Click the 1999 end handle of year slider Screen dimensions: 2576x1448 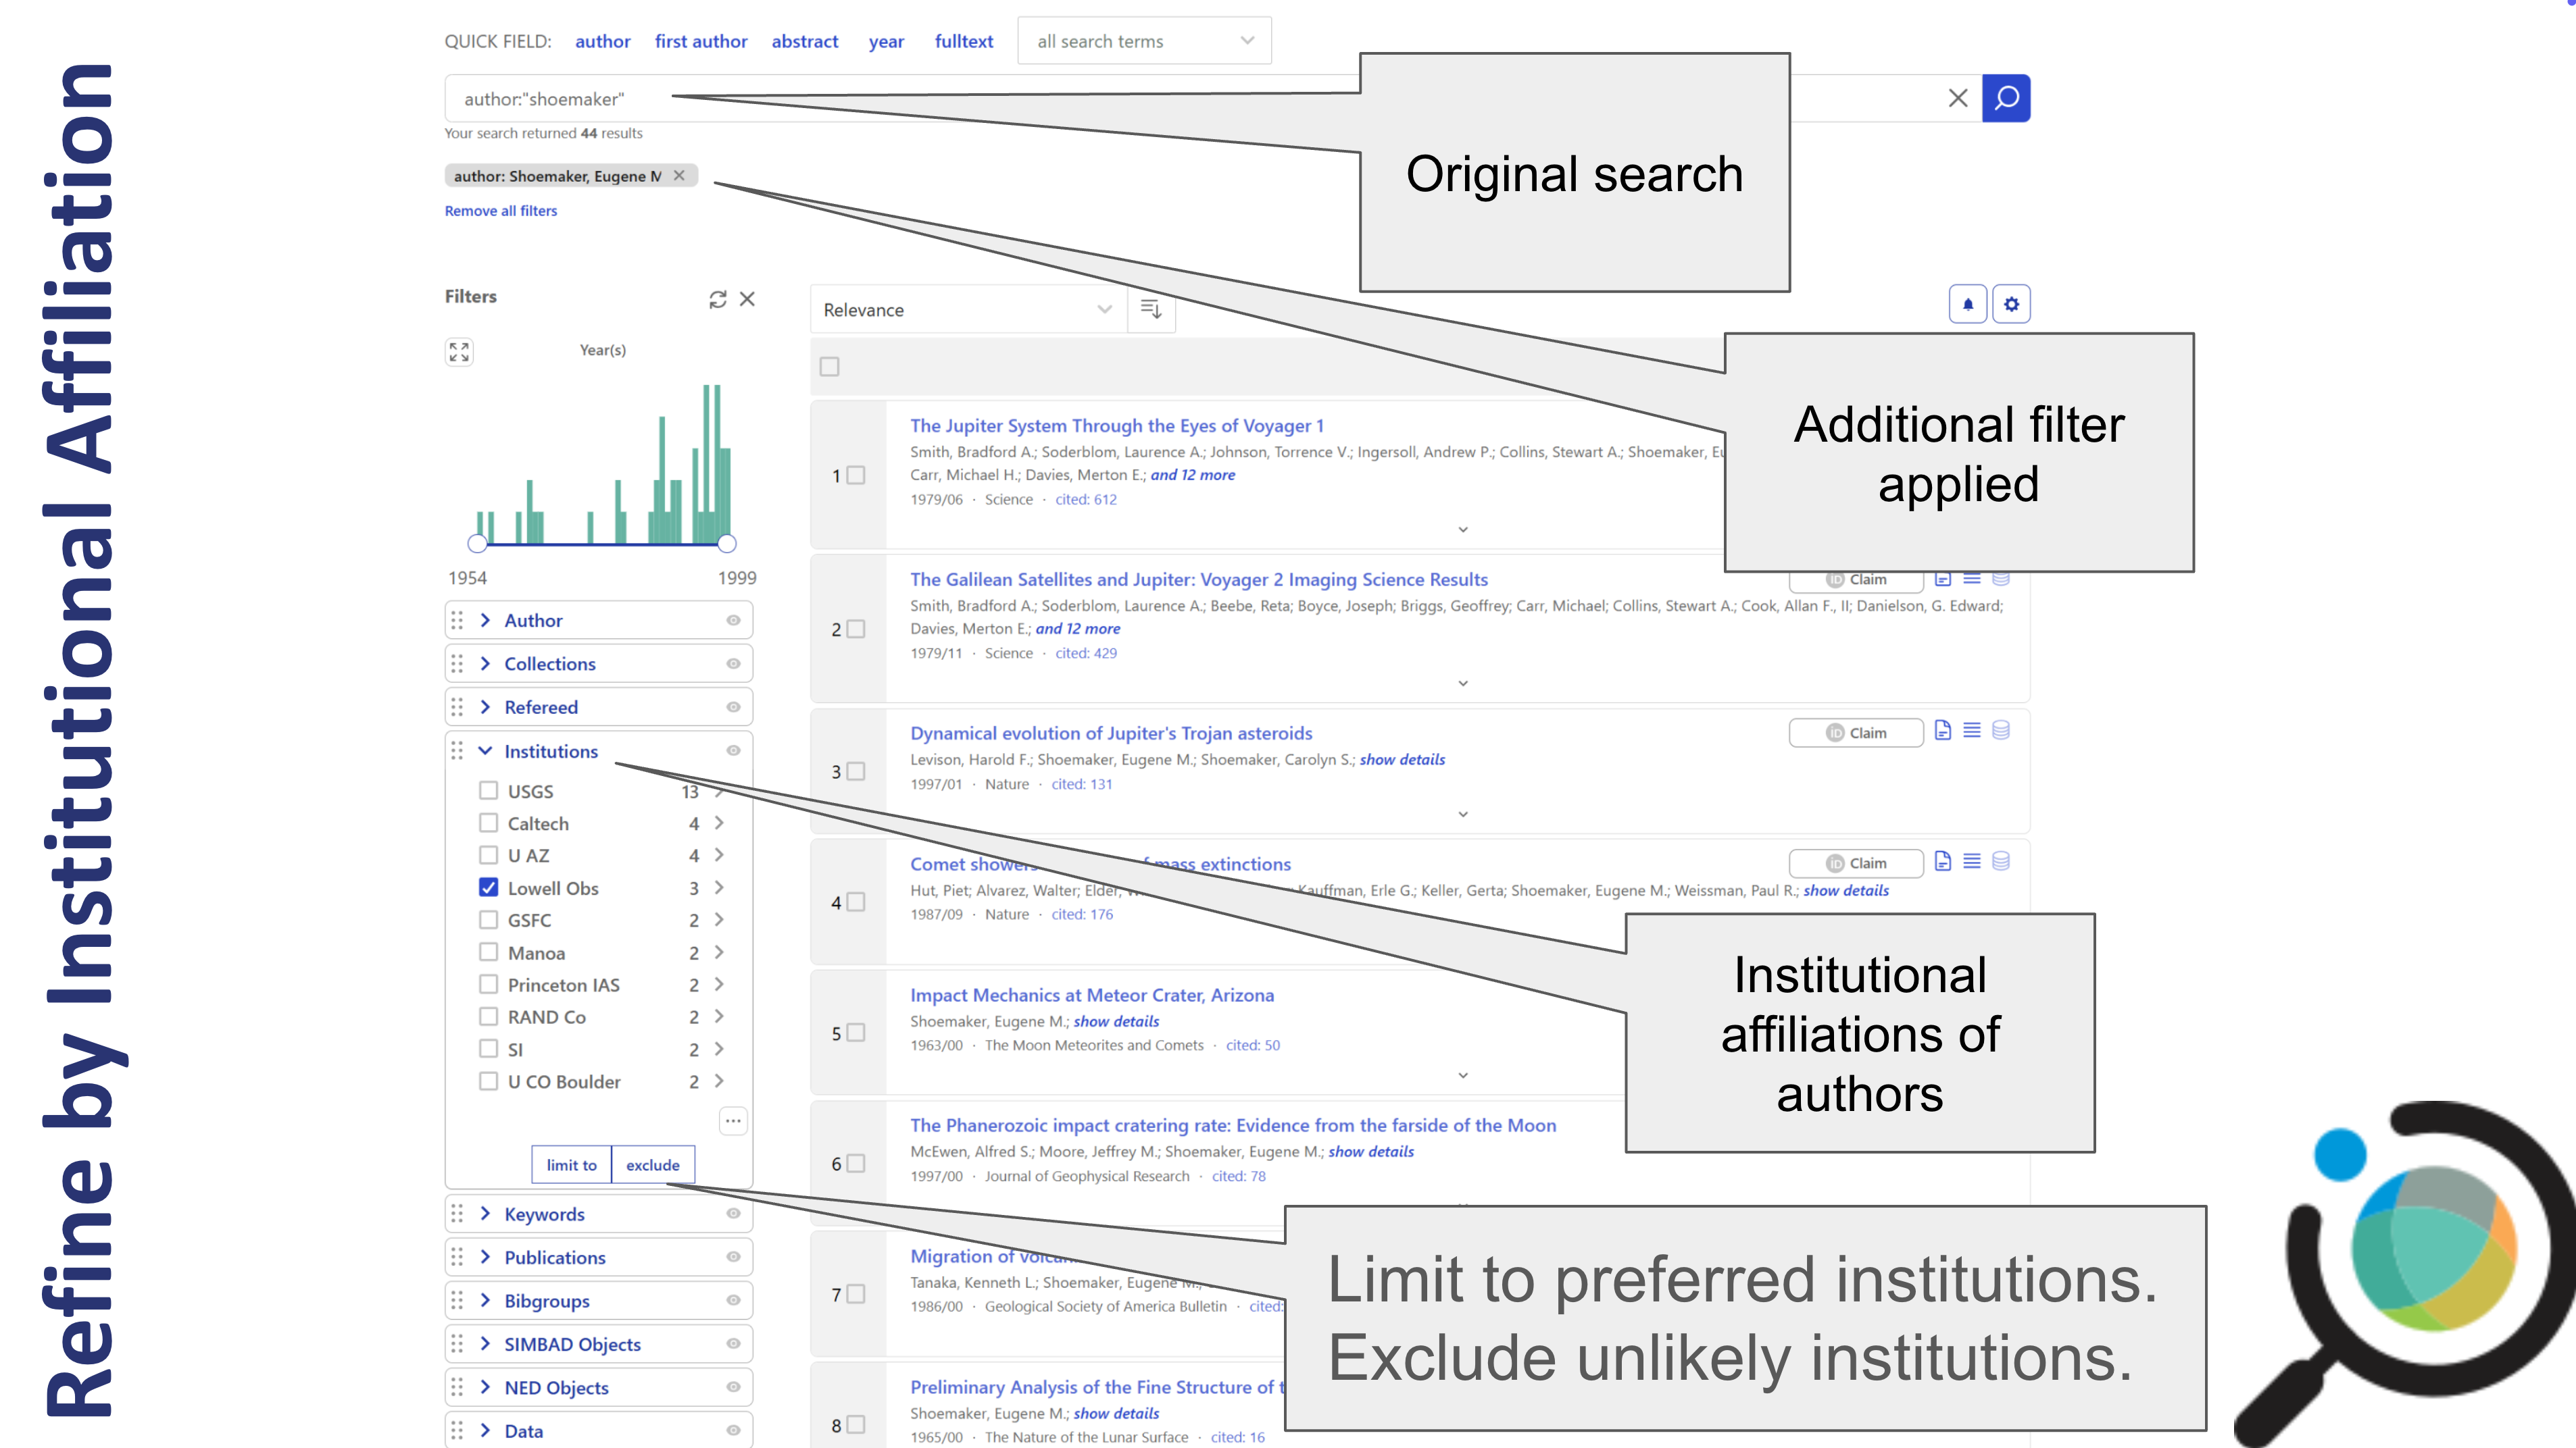click(727, 544)
